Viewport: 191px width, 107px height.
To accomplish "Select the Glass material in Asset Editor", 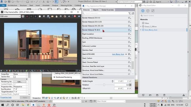I will [147, 23].
